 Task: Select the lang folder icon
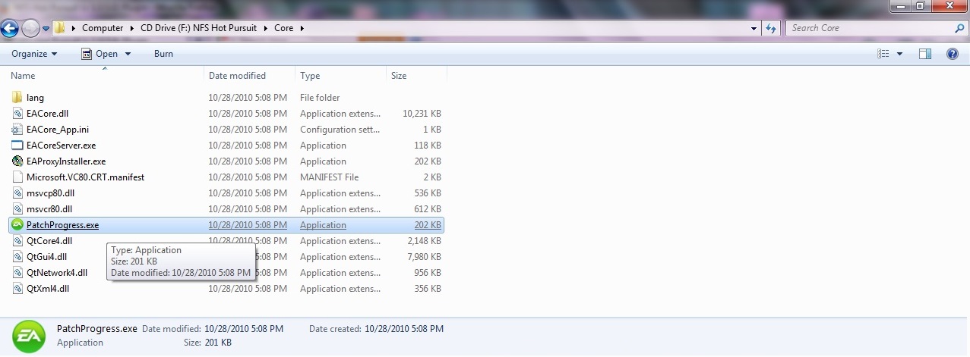18,98
